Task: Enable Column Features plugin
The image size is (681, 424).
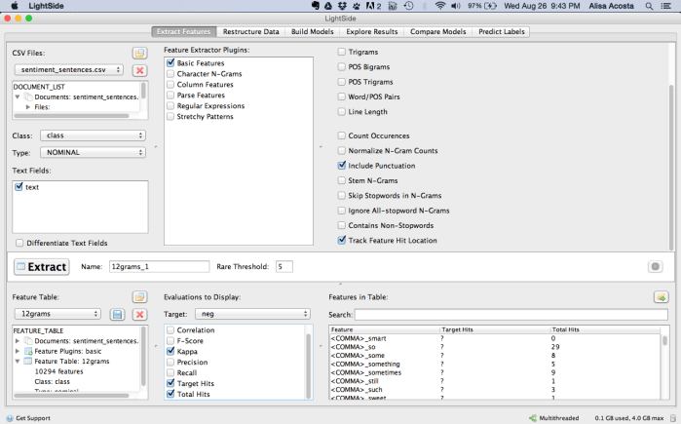Action: (x=170, y=84)
